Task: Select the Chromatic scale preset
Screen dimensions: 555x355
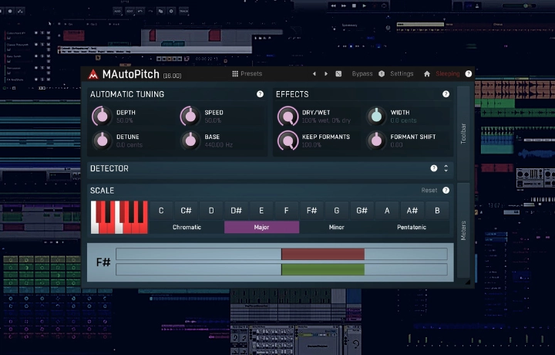Action: (187, 227)
